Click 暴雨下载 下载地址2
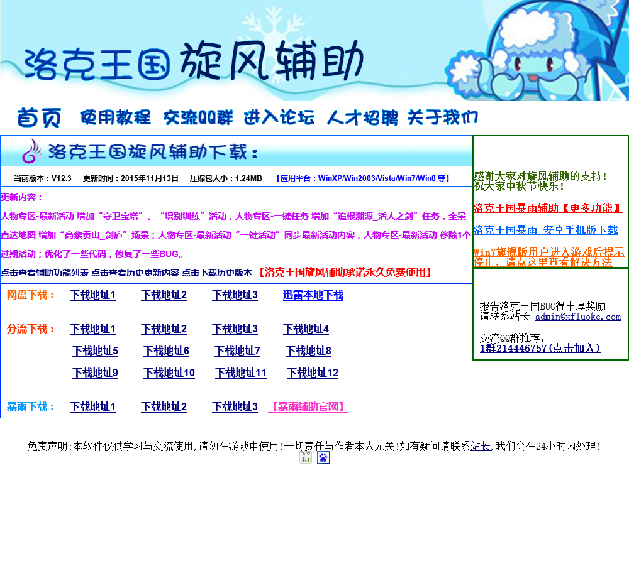 click(164, 406)
